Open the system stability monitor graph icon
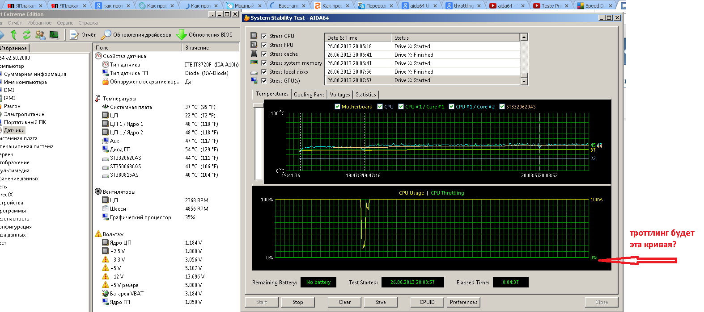Image resolution: width=704 pixels, height=312 pixels. click(x=54, y=35)
